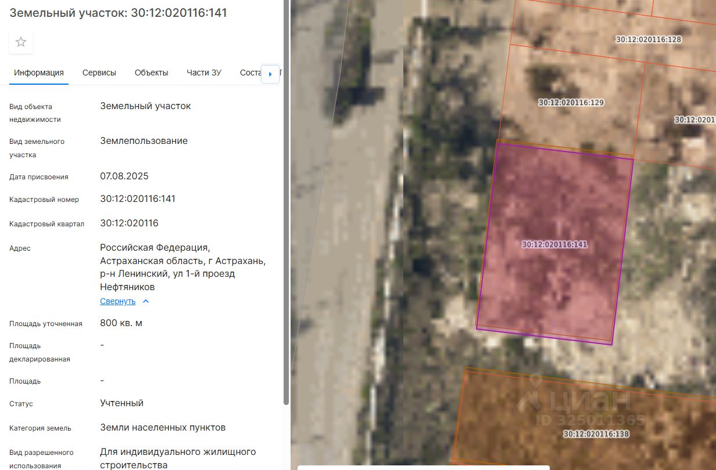Screen dimensions: 716x470
Task: Collapse address with the Свернуть link
Action: [117, 301]
